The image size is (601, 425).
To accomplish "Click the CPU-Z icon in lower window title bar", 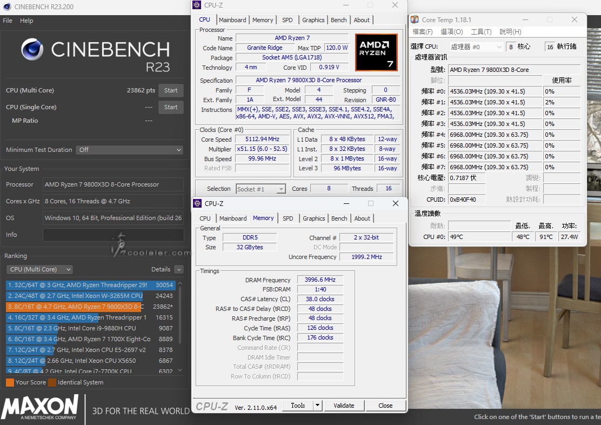I will (x=197, y=203).
